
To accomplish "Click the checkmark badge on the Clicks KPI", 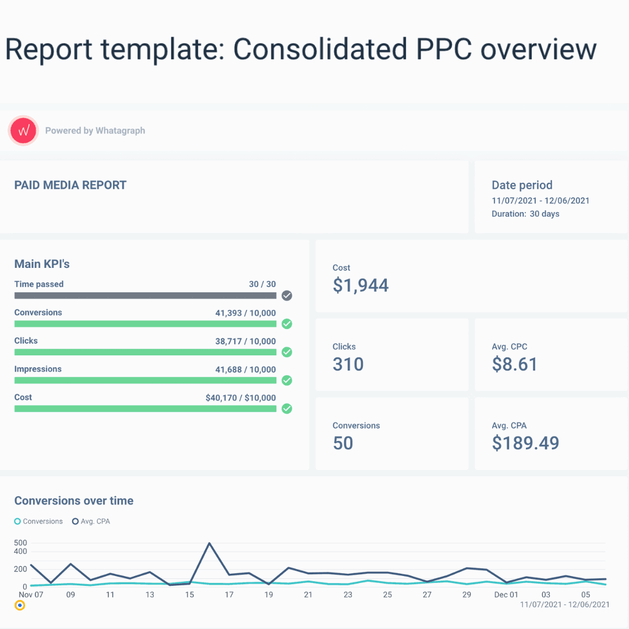I will tap(287, 352).
